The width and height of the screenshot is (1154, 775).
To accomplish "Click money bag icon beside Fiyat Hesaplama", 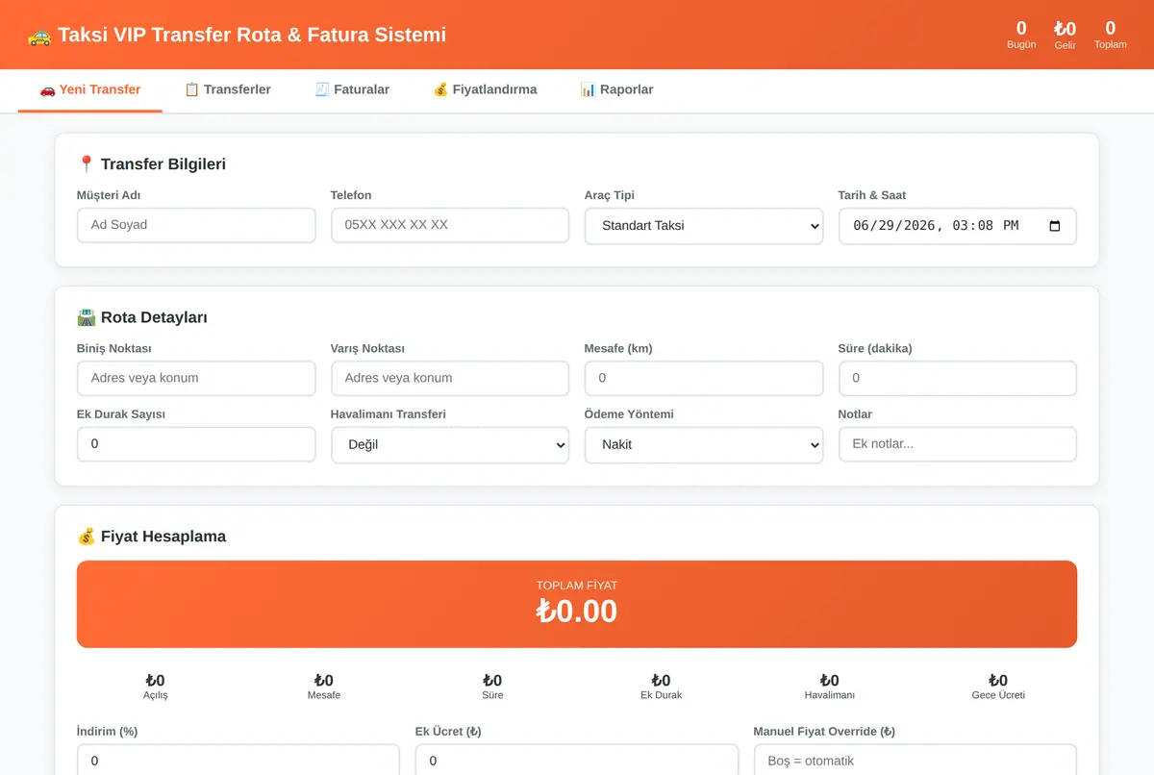I will click(x=86, y=537).
